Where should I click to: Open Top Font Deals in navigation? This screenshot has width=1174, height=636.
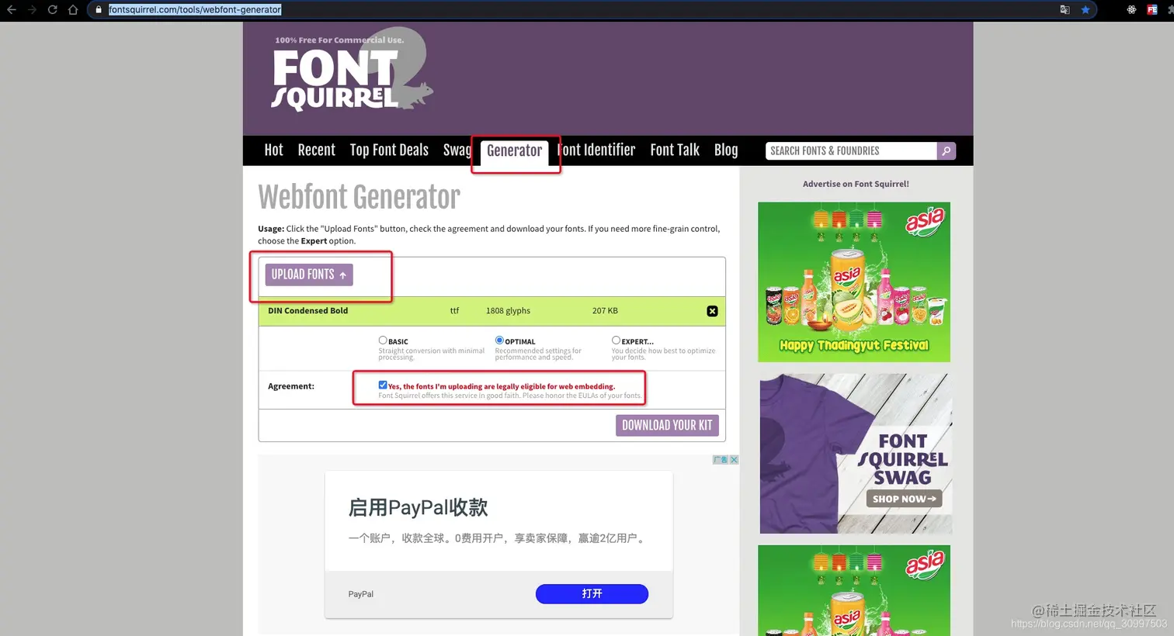tap(389, 150)
